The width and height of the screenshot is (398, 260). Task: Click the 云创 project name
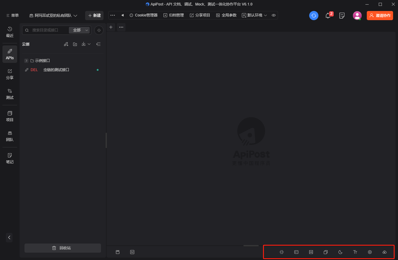pos(26,44)
